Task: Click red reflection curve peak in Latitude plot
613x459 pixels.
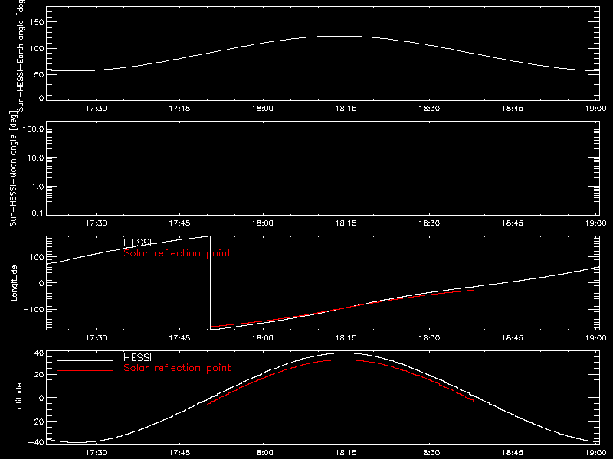Action: pos(343,360)
